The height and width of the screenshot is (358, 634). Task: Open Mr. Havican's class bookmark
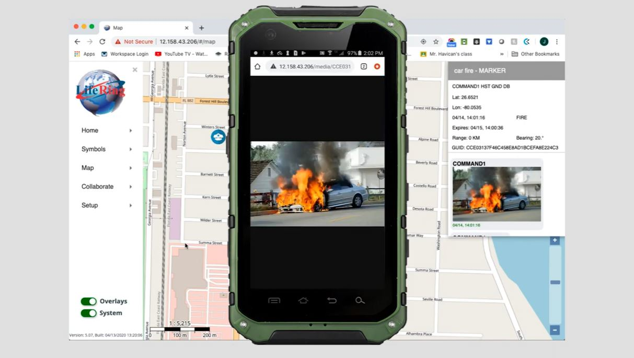pyautogui.click(x=450, y=54)
